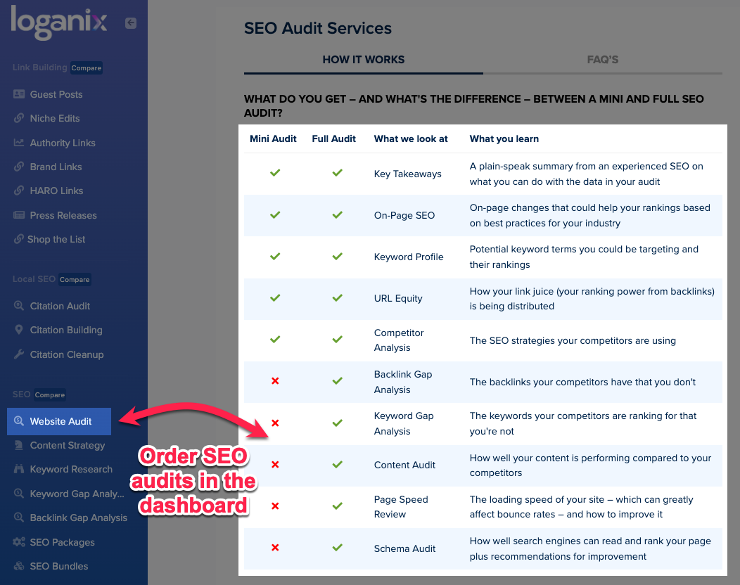Screen dimensions: 740x585
Task: Click 'The SEO strategies your competitors are using'
Action: pyautogui.click(x=573, y=340)
